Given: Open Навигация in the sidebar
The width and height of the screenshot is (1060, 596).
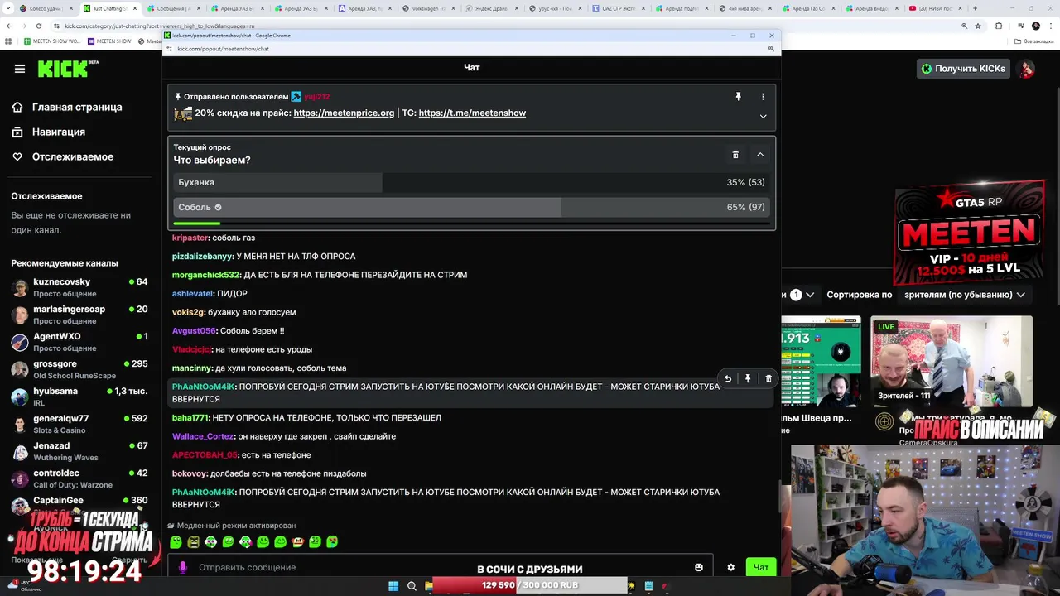Looking at the screenshot, I should tap(49, 132).
